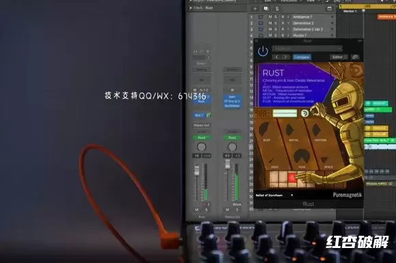Open Read automation mode on Rust strip
The height and width of the screenshot is (263, 396).
pyautogui.click(x=201, y=138)
